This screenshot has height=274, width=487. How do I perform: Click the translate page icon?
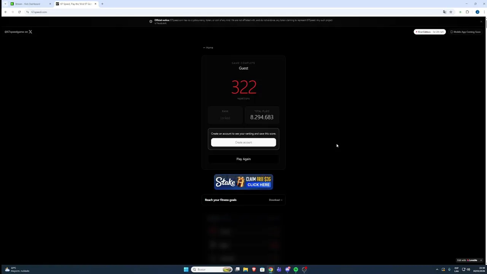(444, 12)
